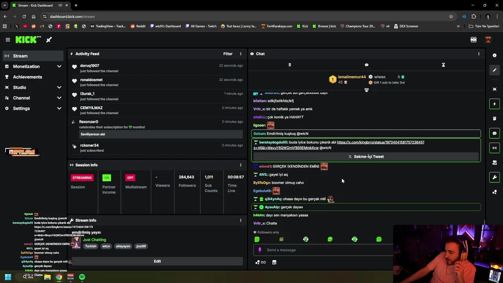Image resolution: width=503 pixels, height=283 pixels.
Task: Reload the browser page
Action: coord(24,17)
